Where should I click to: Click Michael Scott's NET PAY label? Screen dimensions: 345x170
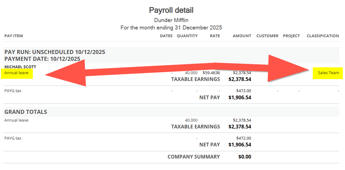point(209,97)
